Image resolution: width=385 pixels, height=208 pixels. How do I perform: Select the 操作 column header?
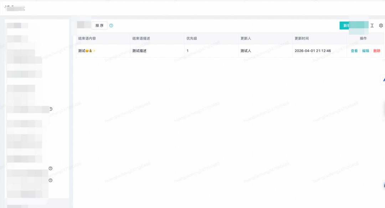point(365,39)
